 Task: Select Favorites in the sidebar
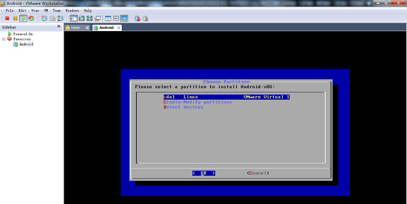(x=22, y=39)
